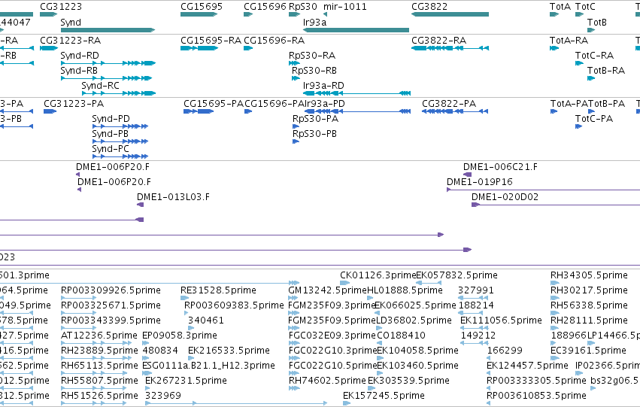
Task: Click the Synd-PC protein label
Action: (111, 149)
